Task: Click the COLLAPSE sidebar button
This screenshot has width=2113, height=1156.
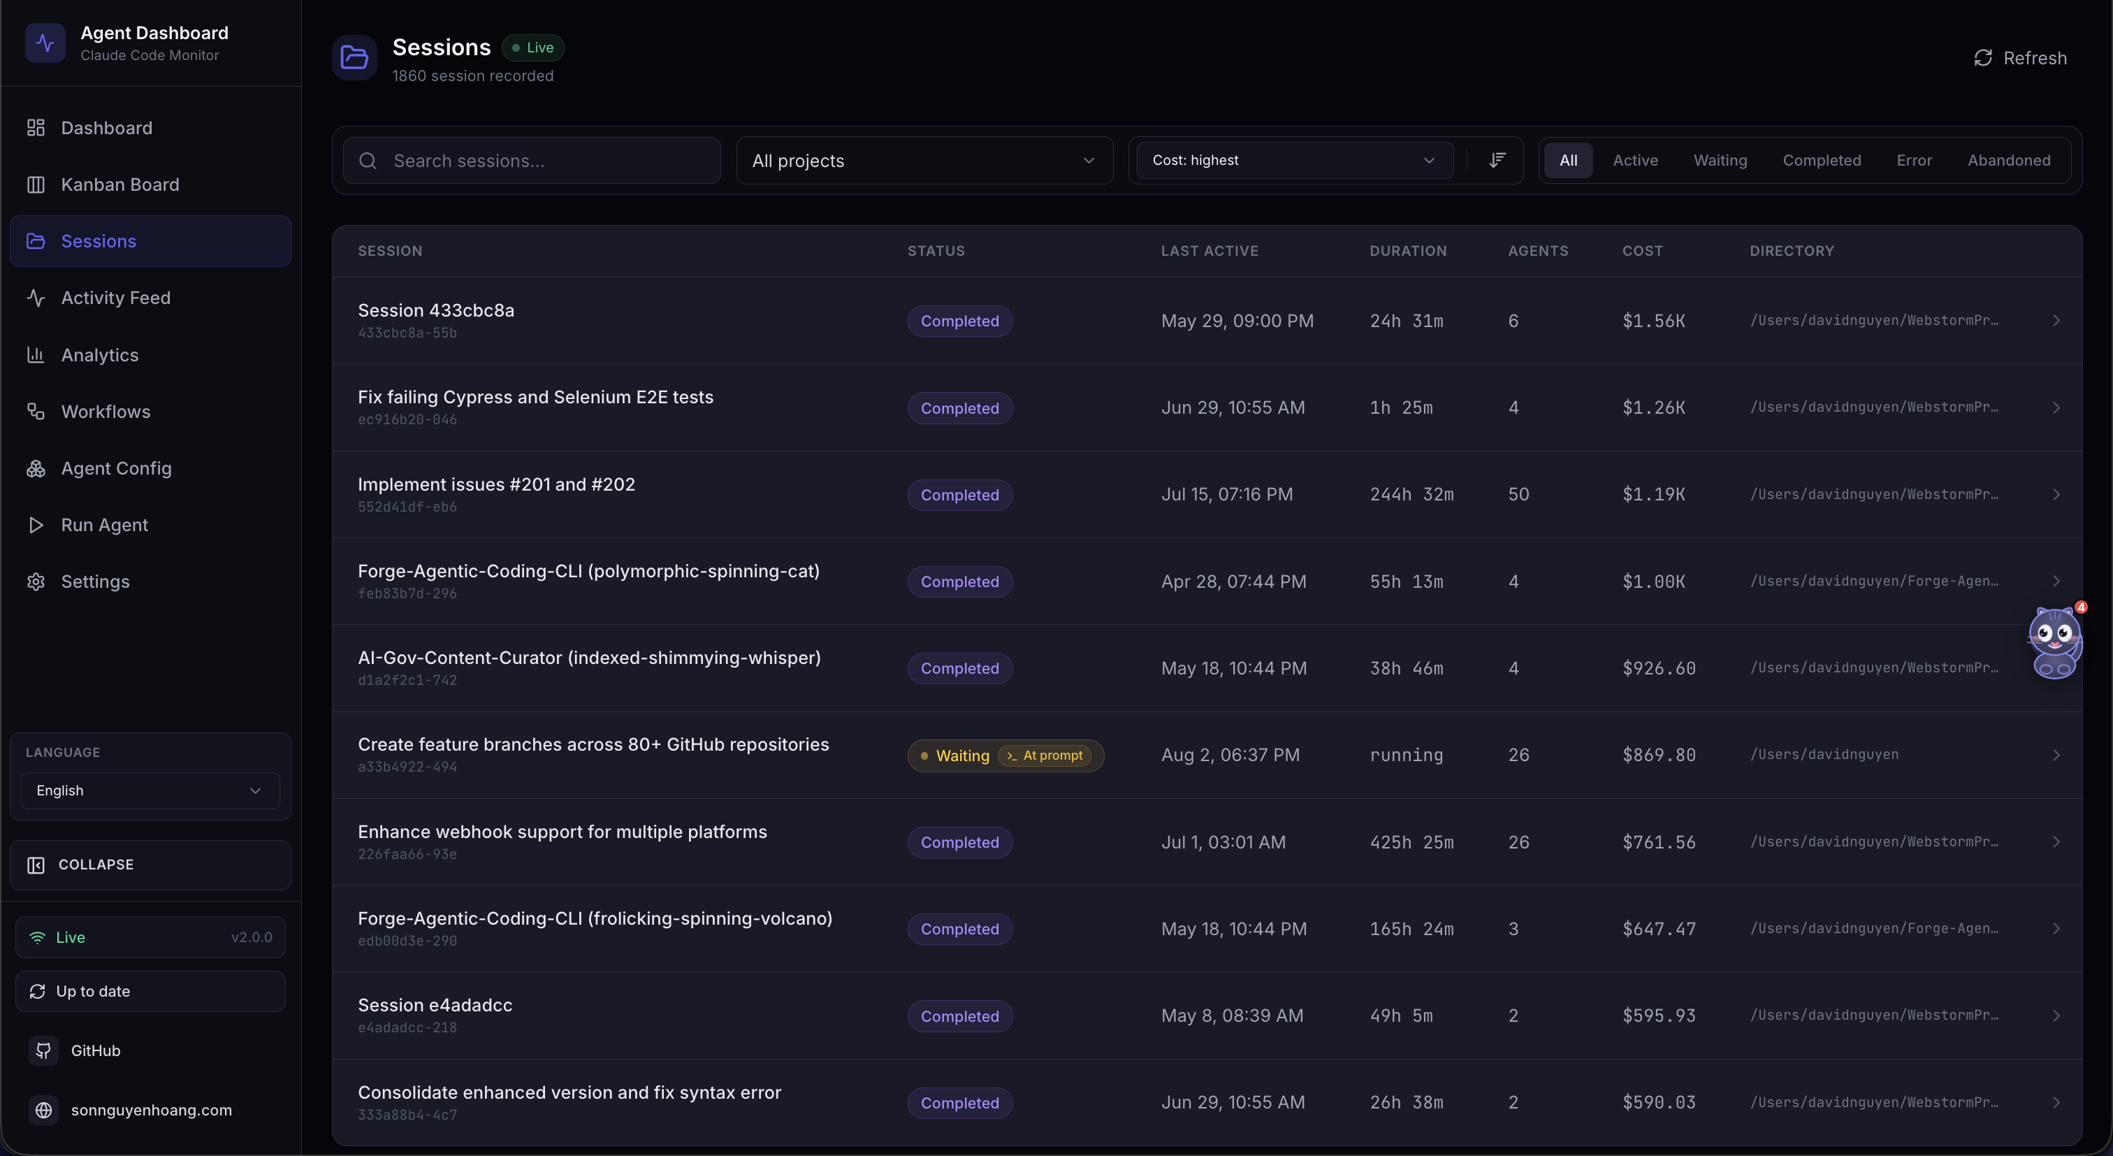Action: pos(150,865)
